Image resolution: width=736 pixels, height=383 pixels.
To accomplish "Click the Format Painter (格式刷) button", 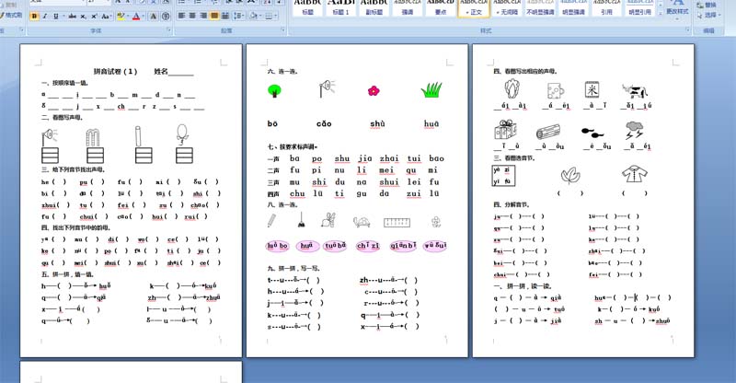I will [11, 15].
